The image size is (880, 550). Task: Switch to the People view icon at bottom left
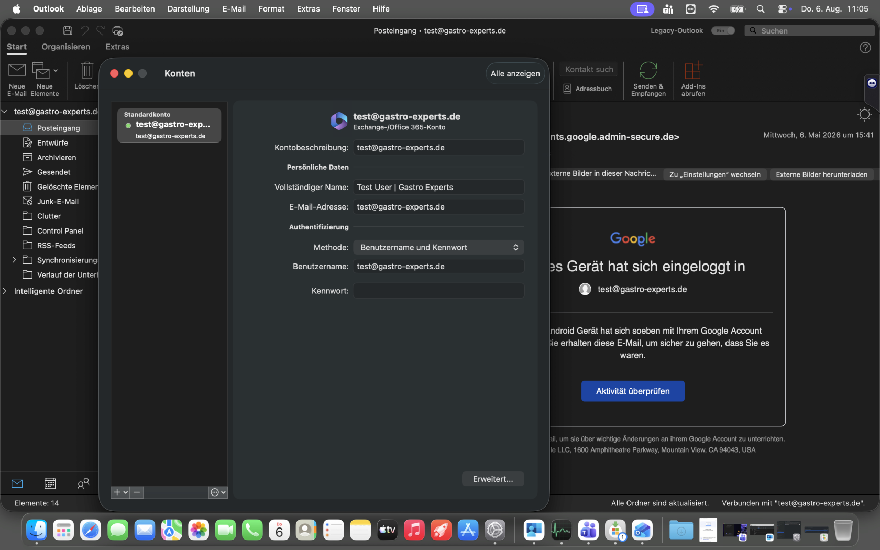(x=83, y=483)
